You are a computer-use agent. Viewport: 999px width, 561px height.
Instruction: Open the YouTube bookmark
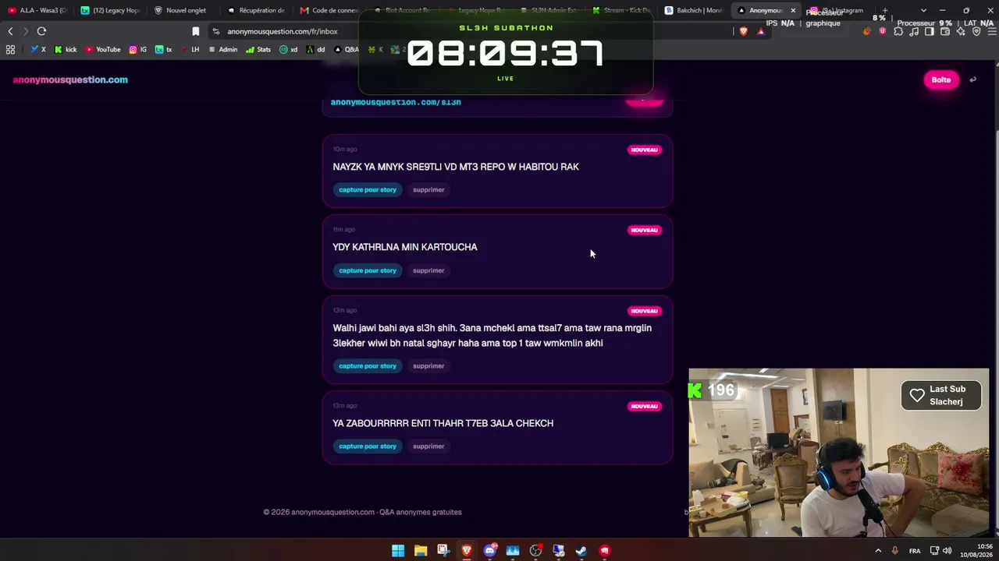tap(103, 49)
